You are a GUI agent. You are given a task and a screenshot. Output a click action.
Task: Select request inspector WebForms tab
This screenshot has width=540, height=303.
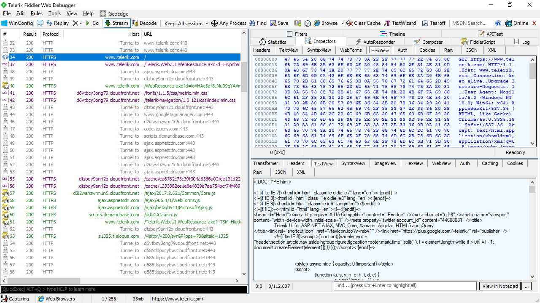351,50
